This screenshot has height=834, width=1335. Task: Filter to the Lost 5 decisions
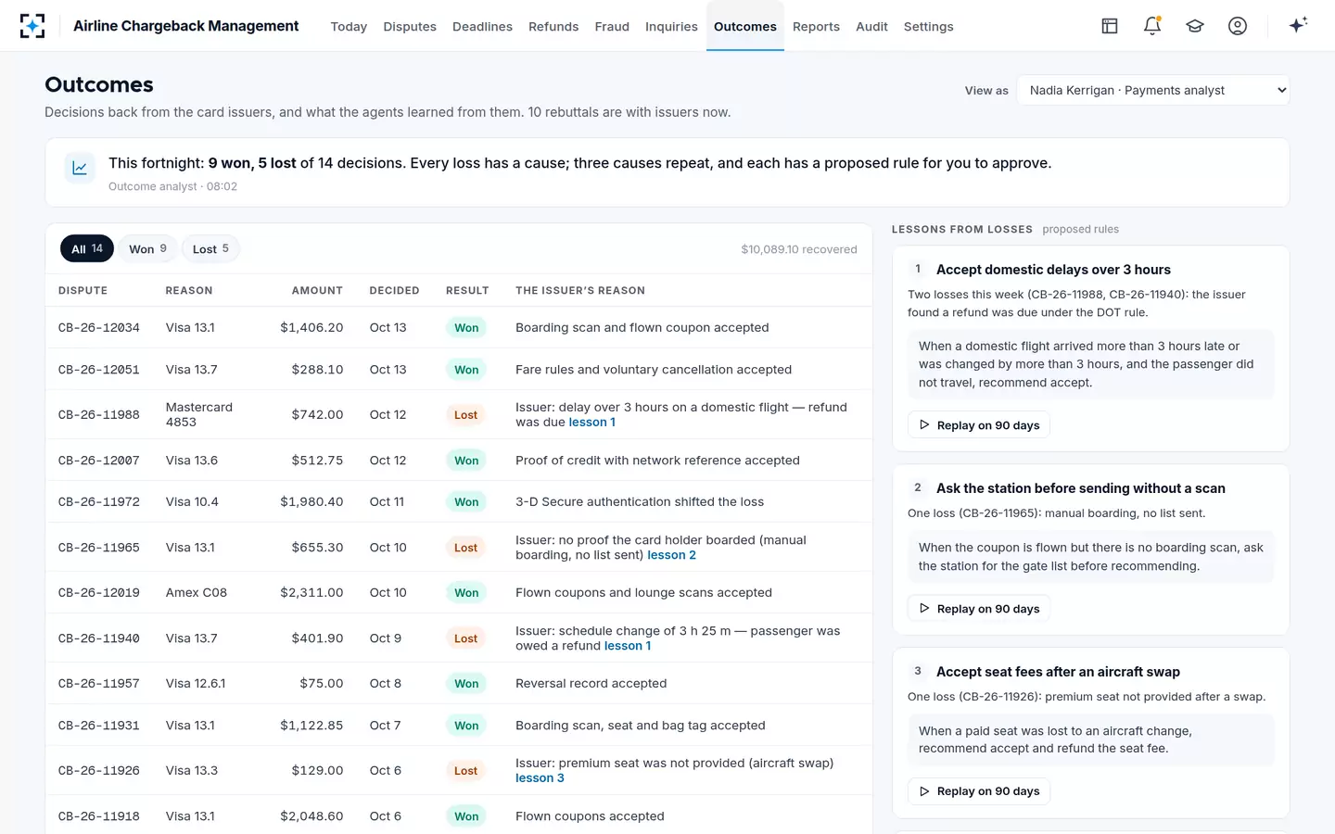click(x=210, y=248)
